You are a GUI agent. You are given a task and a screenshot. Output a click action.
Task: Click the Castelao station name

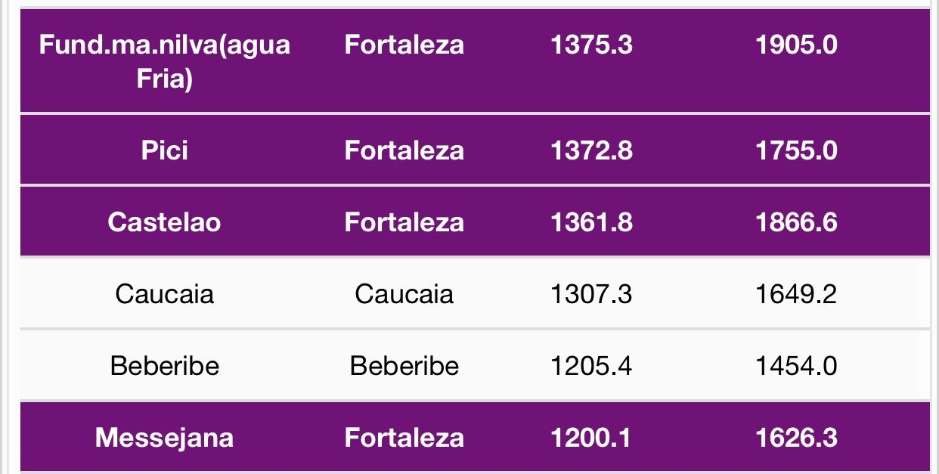click(164, 222)
